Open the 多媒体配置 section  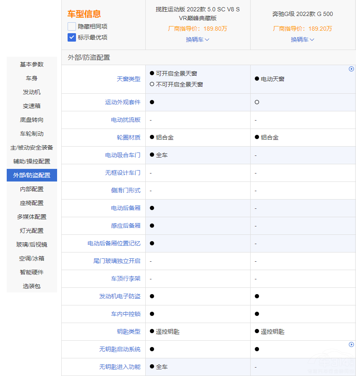[x=31, y=217]
